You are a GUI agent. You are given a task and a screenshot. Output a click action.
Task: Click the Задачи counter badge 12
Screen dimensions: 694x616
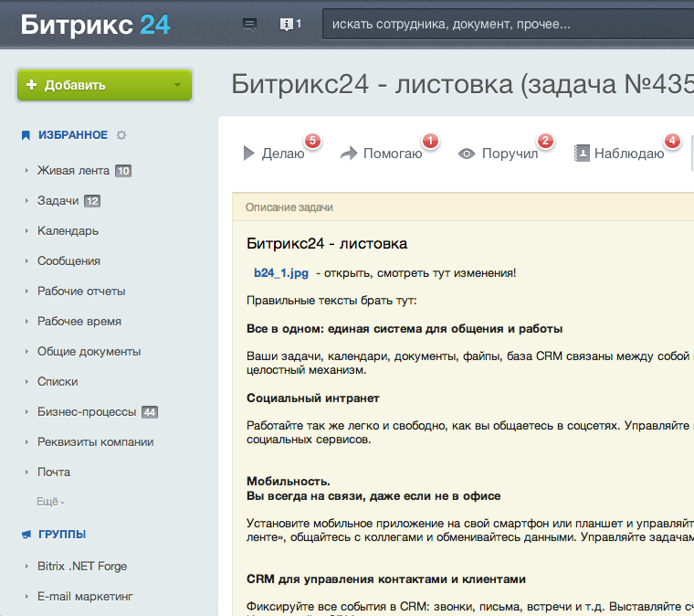[92, 201]
